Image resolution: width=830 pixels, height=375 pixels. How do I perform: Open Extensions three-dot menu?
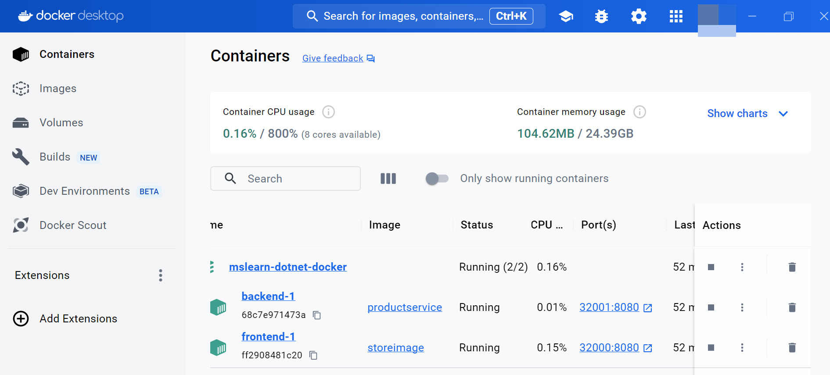[x=161, y=275]
